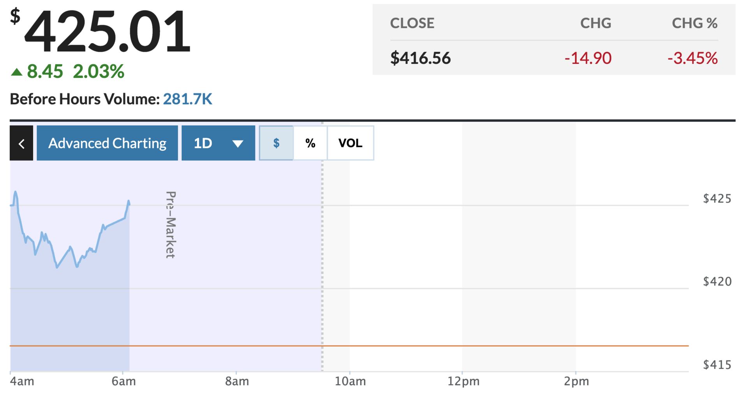Click the dollar sign beside the 425.01 price
The width and height of the screenshot is (748, 404).
15,17
